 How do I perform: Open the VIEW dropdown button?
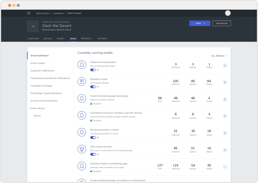[x=200, y=23]
